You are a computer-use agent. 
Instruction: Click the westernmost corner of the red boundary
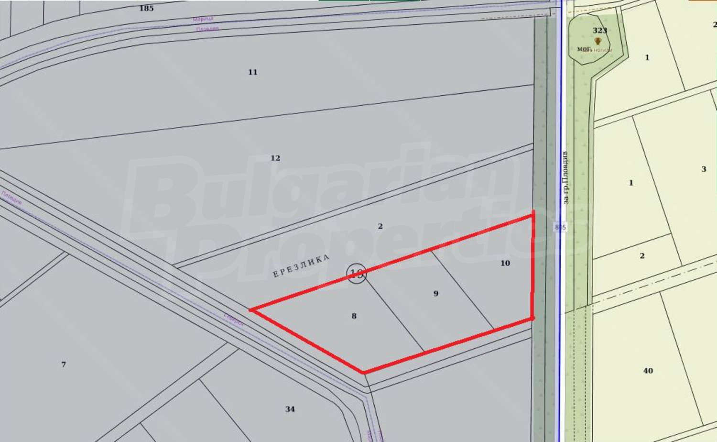tap(251, 310)
